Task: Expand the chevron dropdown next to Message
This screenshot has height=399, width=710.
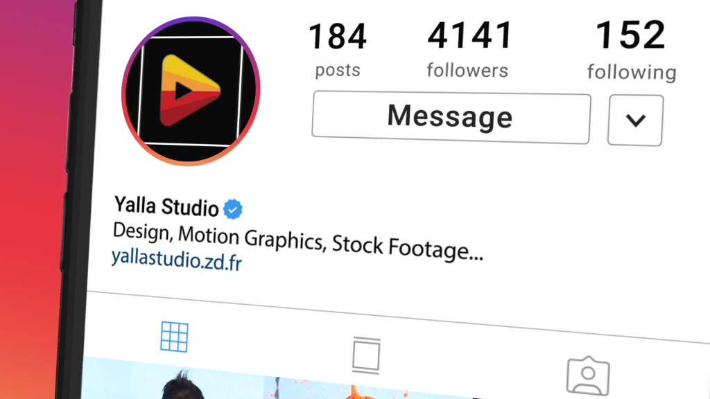Action: click(635, 121)
